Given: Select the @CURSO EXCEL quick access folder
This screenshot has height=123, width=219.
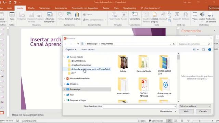Looking at the screenshot, I should click(78, 61).
